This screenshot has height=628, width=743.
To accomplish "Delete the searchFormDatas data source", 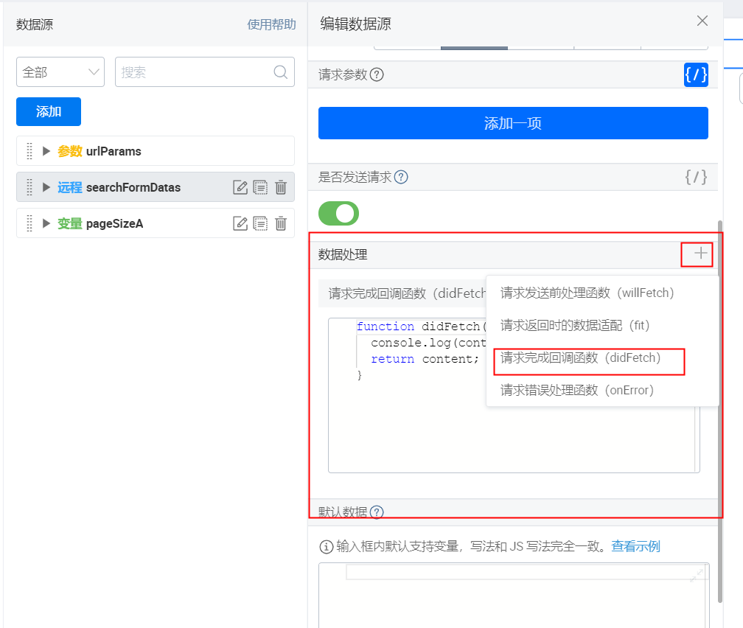I will pyautogui.click(x=281, y=188).
